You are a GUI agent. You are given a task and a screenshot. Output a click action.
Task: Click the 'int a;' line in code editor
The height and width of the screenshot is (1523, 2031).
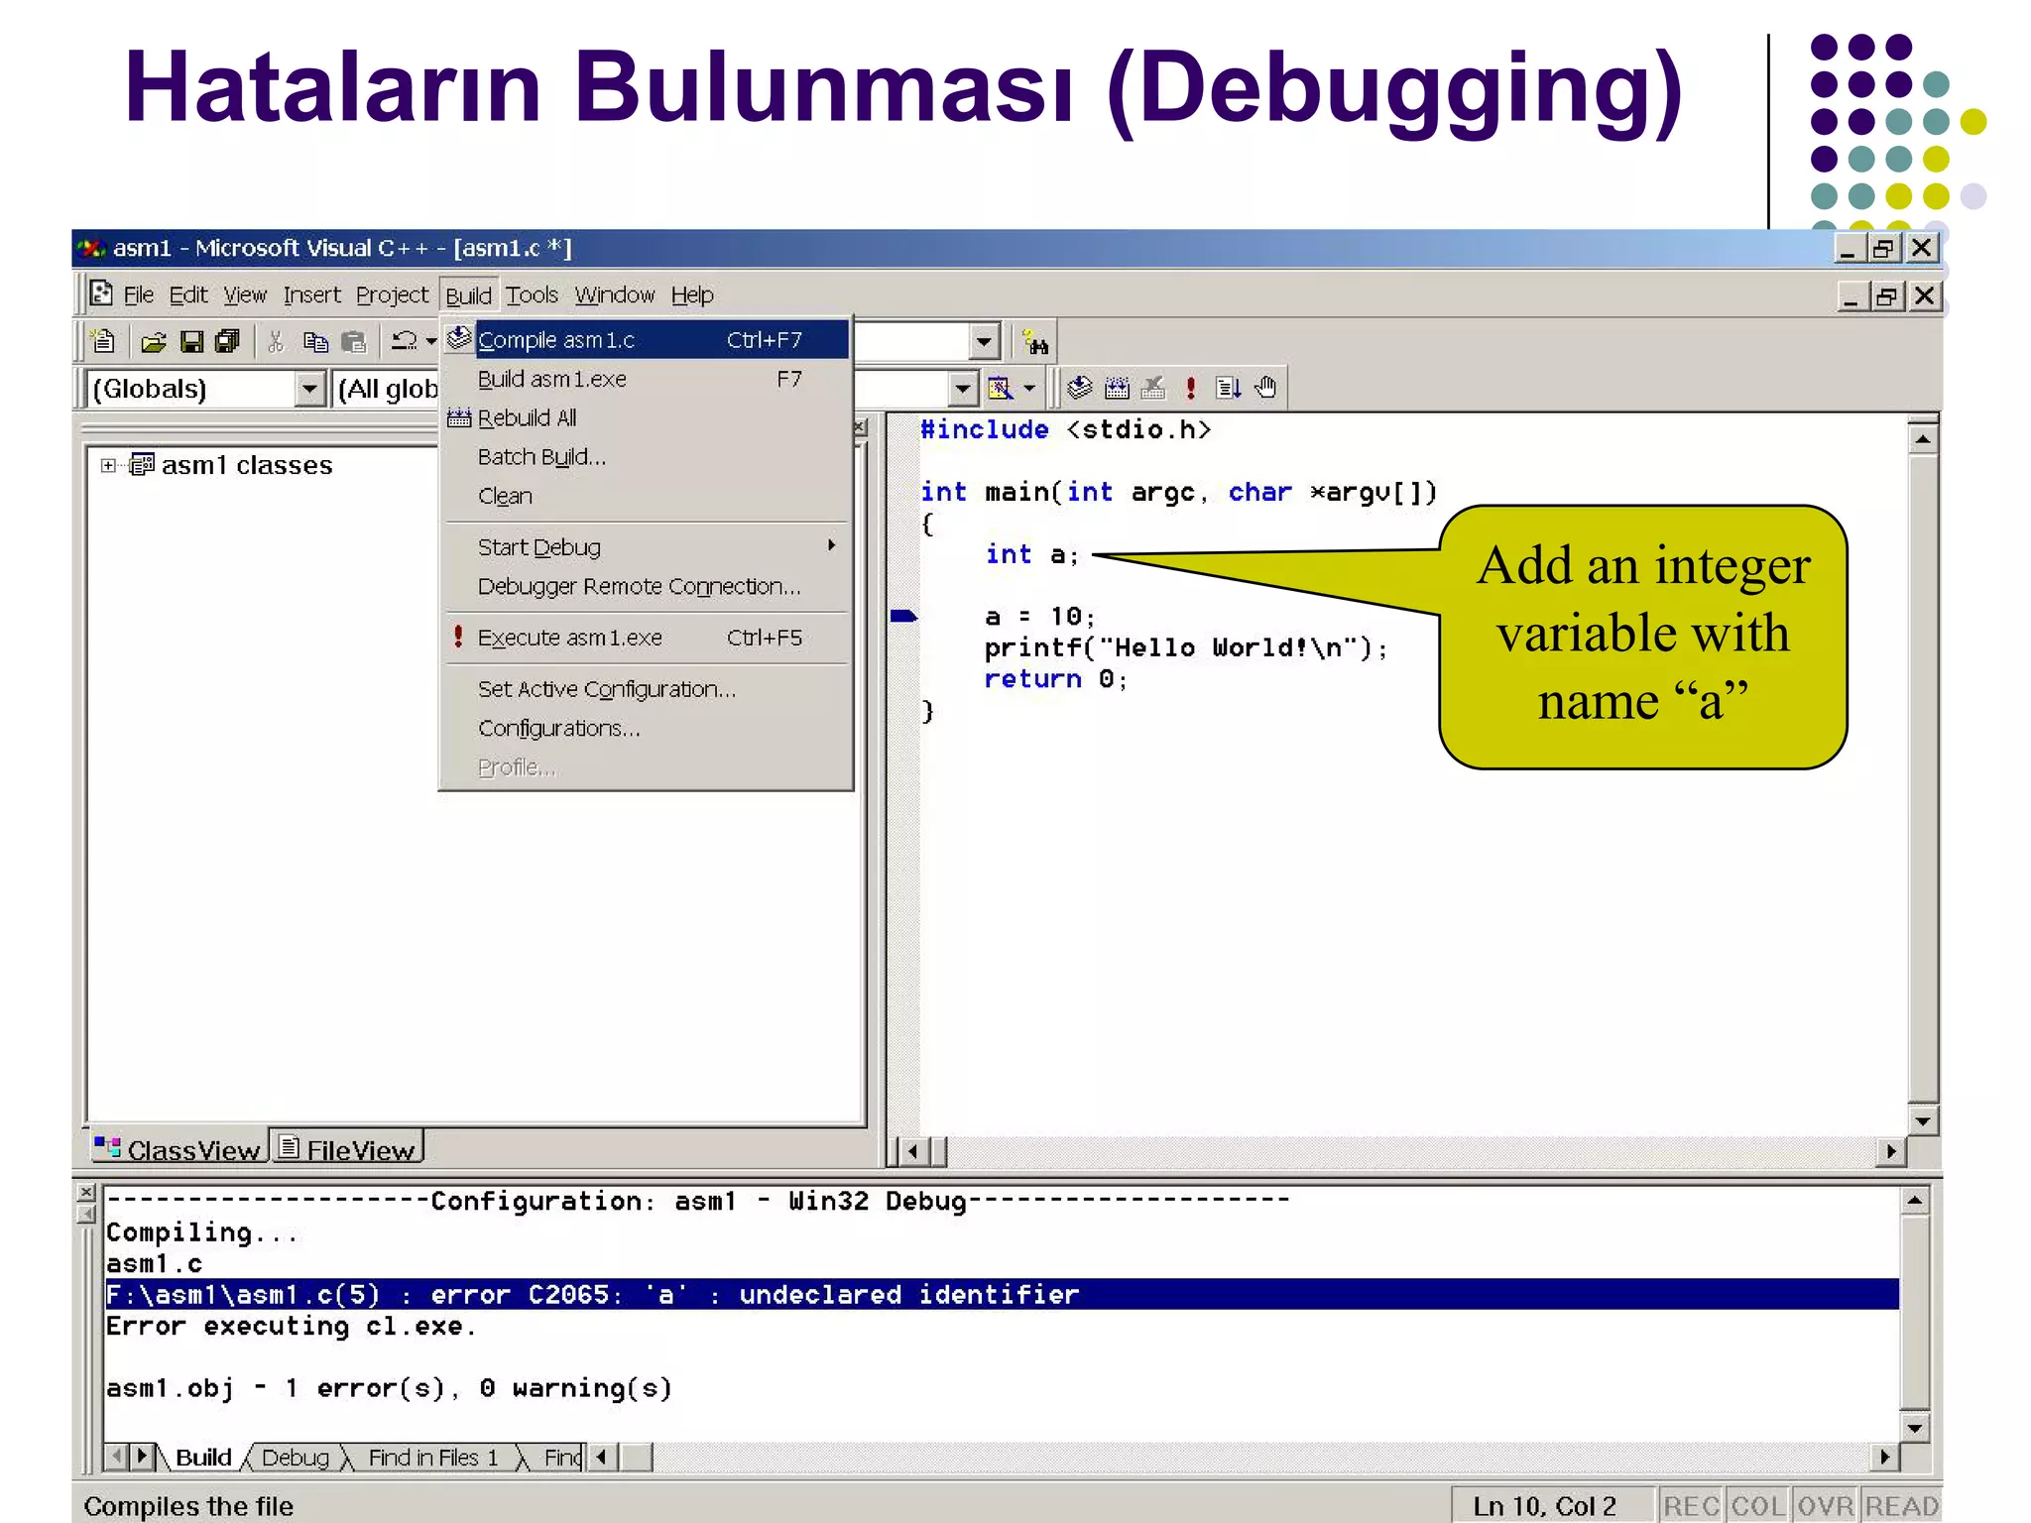1031,554
